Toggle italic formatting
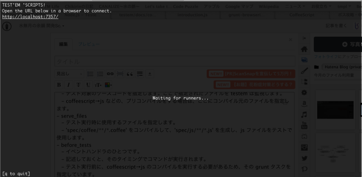This screenshot has height=177, width=362. (x=69, y=85)
